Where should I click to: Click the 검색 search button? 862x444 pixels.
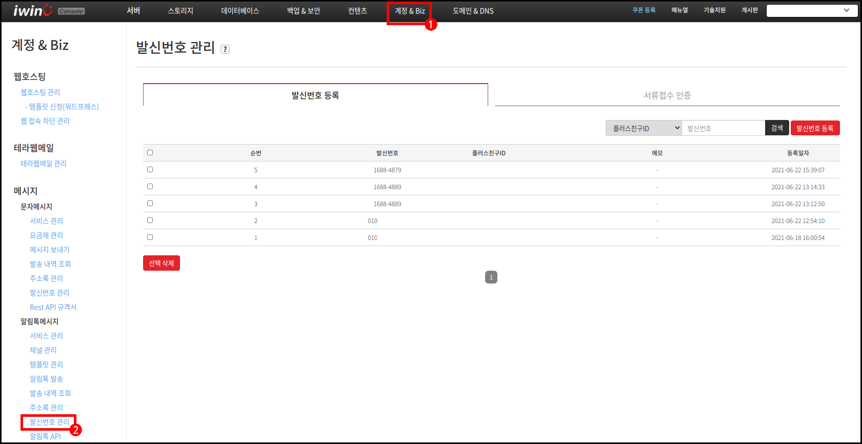[x=777, y=128]
